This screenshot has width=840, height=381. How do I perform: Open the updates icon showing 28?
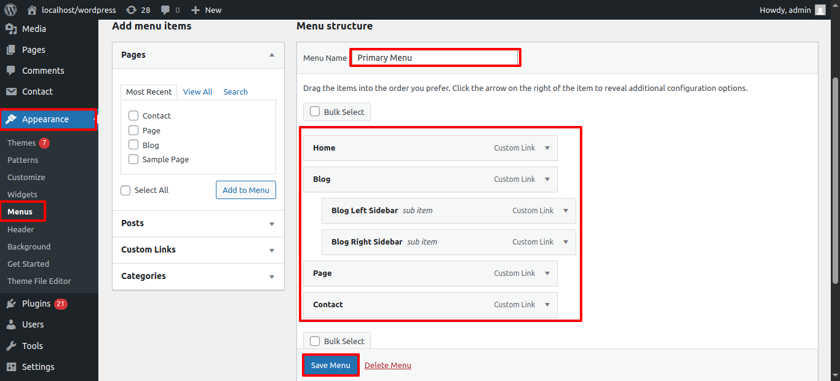[x=131, y=10]
